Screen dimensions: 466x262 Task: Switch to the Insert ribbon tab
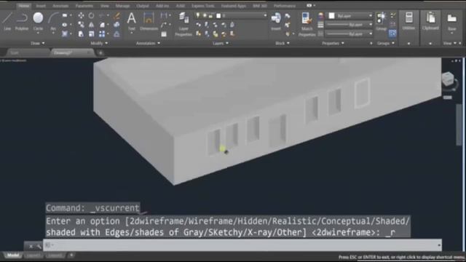[41, 6]
